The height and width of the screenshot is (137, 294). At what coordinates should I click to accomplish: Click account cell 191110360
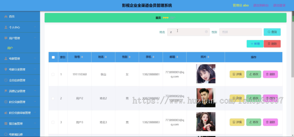79,74
